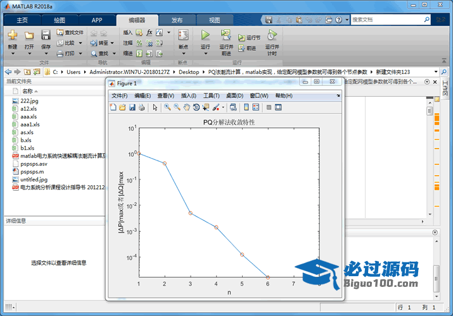Save the script with the 保存 icon
453x316 pixels.
coord(46,35)
